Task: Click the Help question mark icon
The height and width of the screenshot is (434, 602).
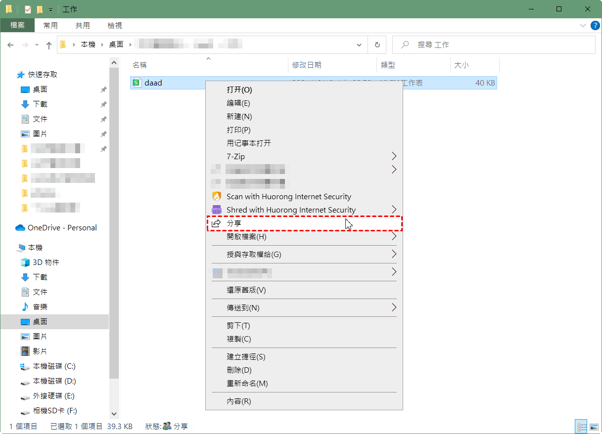Action: (x=595, y=25)
